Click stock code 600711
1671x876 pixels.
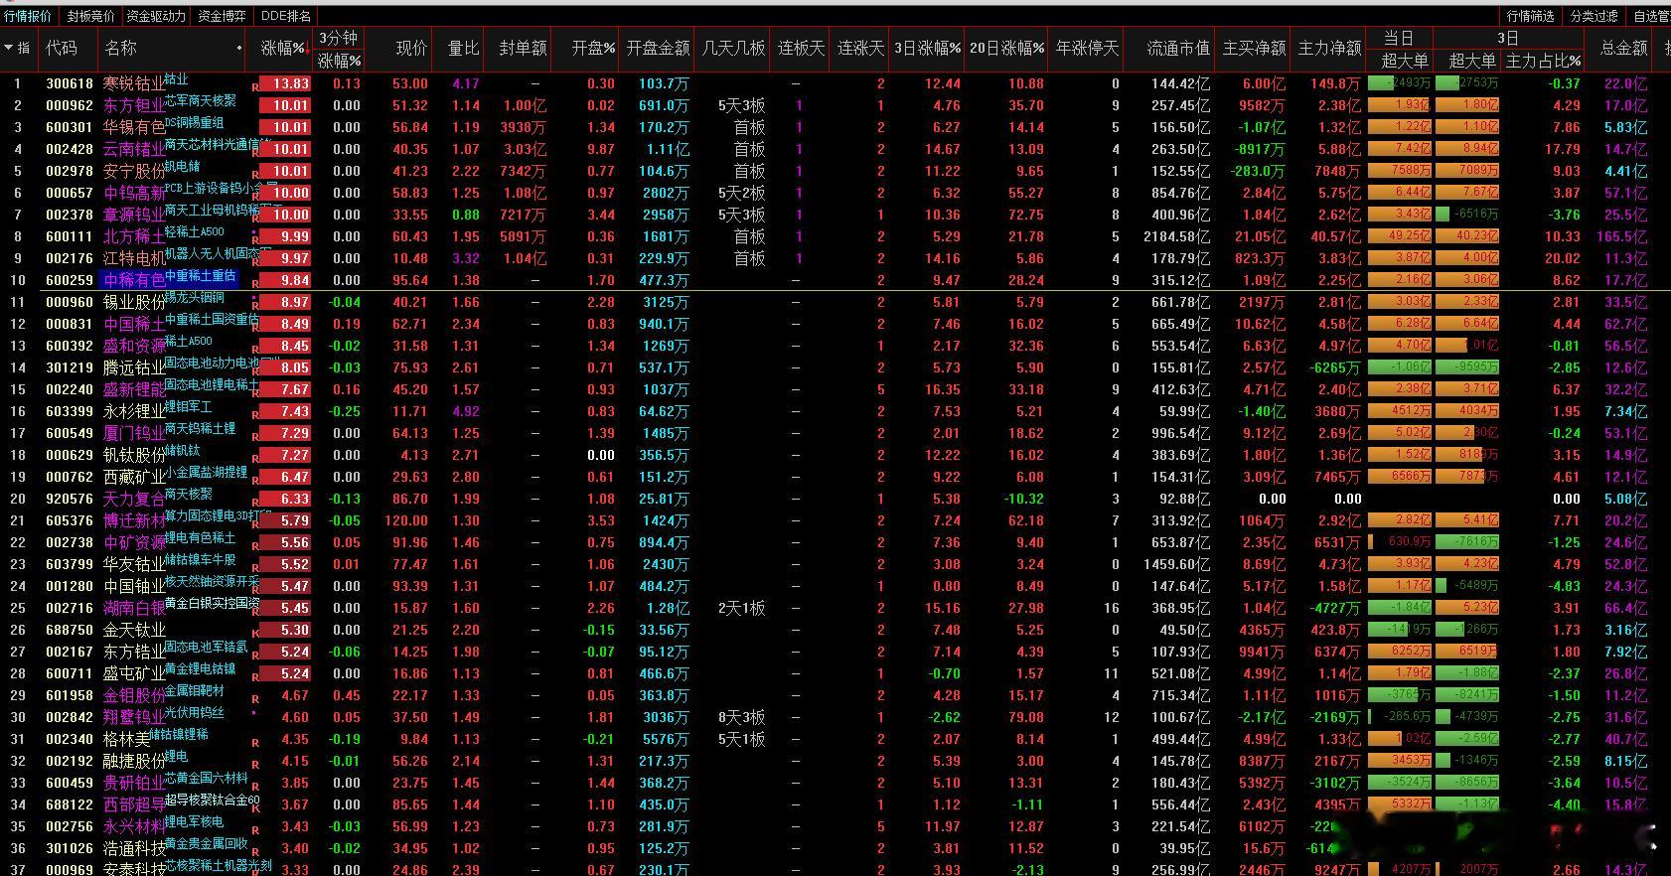click(70, 674)
